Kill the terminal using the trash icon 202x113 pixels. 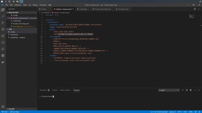[191, 90]
